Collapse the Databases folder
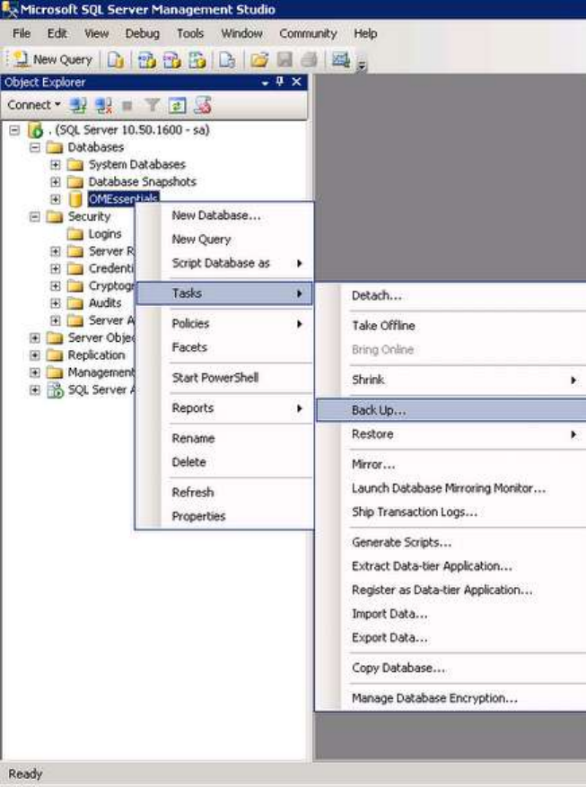Image resolution: width=586 pixels, height=787 pixels. click(x=35, y=147)
